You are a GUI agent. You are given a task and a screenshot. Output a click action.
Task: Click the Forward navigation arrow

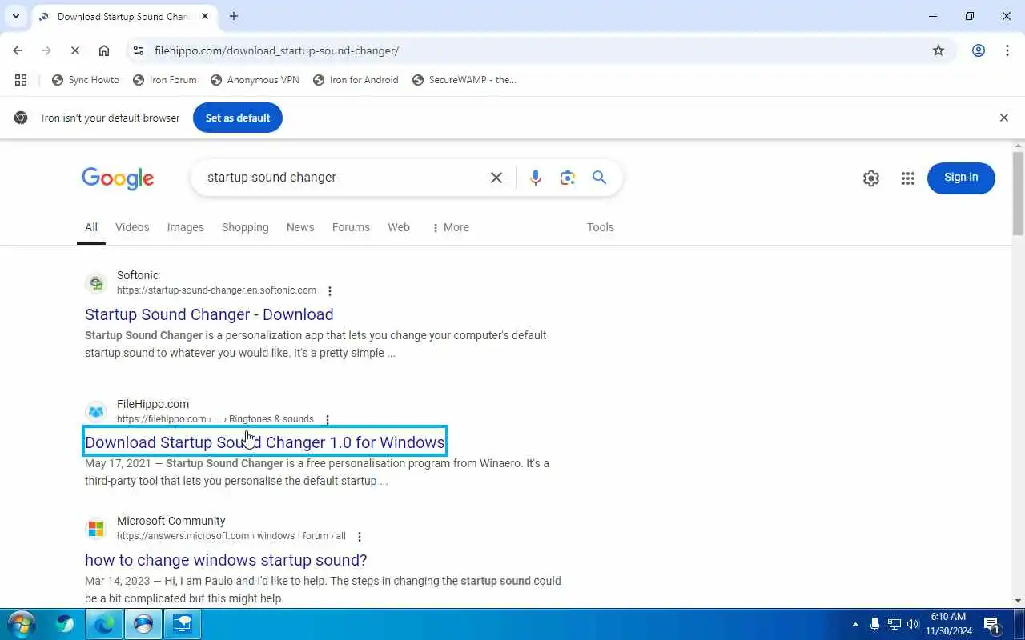pos(46,50)
